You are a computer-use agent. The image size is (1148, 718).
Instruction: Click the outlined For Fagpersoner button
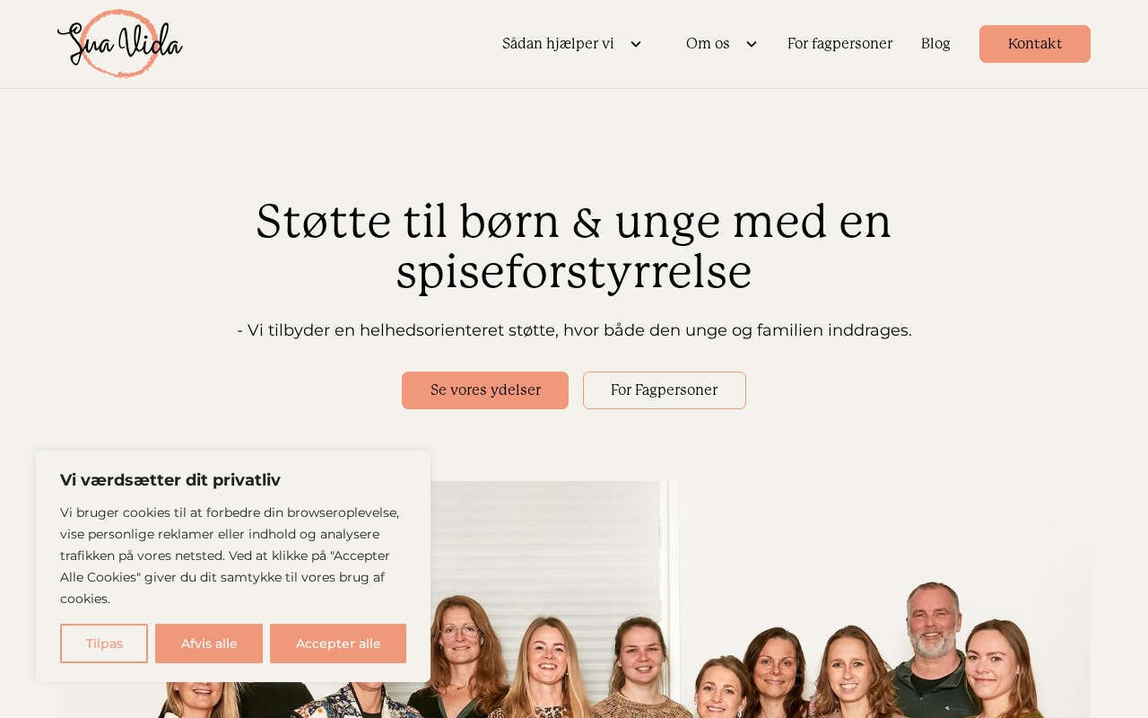[665, 390]
